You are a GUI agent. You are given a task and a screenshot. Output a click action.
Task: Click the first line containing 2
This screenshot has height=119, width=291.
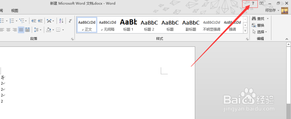[x=3, y=77]
